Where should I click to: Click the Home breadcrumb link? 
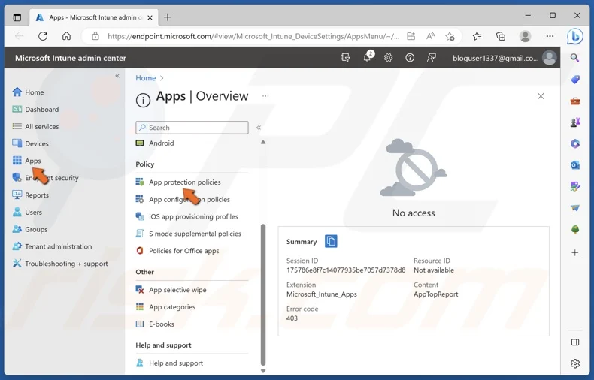pyautogui.click(x=145, y=78)
